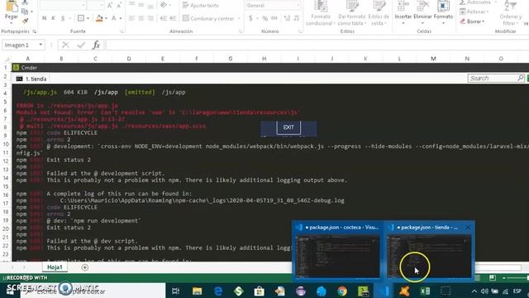The image size is (529, 298).
Task: Apply the fill color bucket
Action: [x=99, y=18]
